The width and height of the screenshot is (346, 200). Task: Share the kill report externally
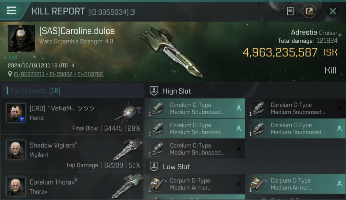click(309, 11)
